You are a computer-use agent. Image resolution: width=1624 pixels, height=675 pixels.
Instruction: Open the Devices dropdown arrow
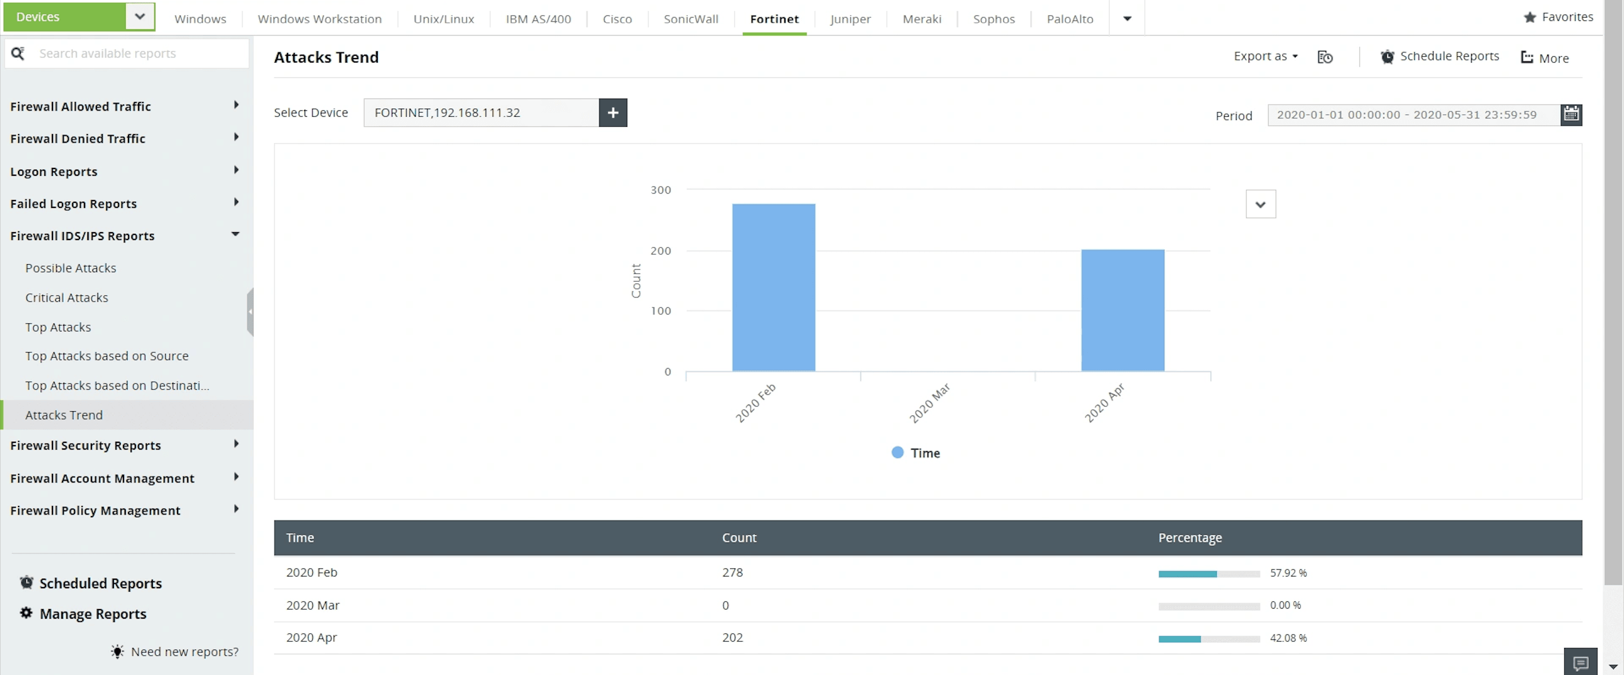pos(140,17)
